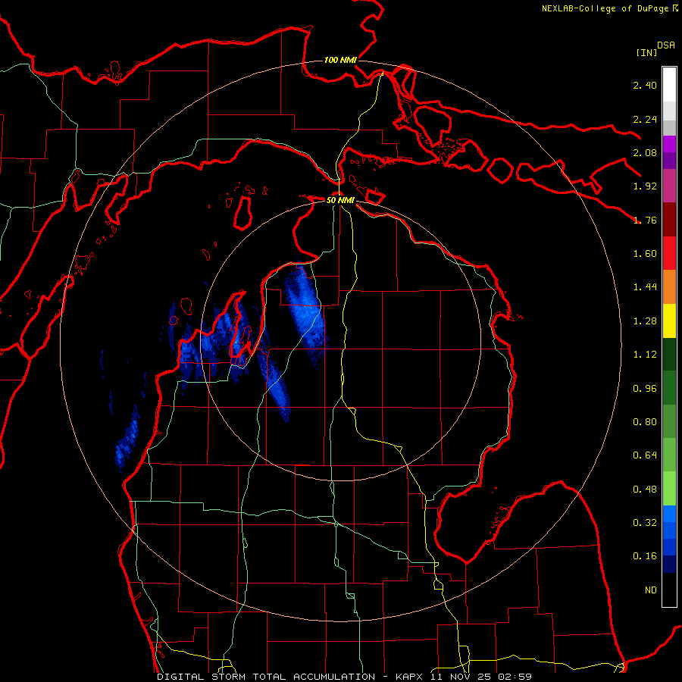682x682 pixels.
Task: Click the 1.92 legend value
Action: (x=645, y=186)
